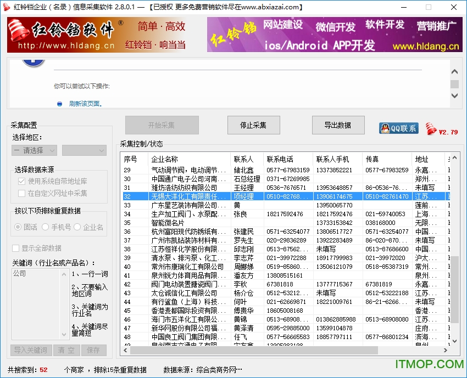Image resolution: width=467 pixels, height=378 pixels.
Task: Click the table horizontal scroll left arrow
Action: click(x=125, y=351)
